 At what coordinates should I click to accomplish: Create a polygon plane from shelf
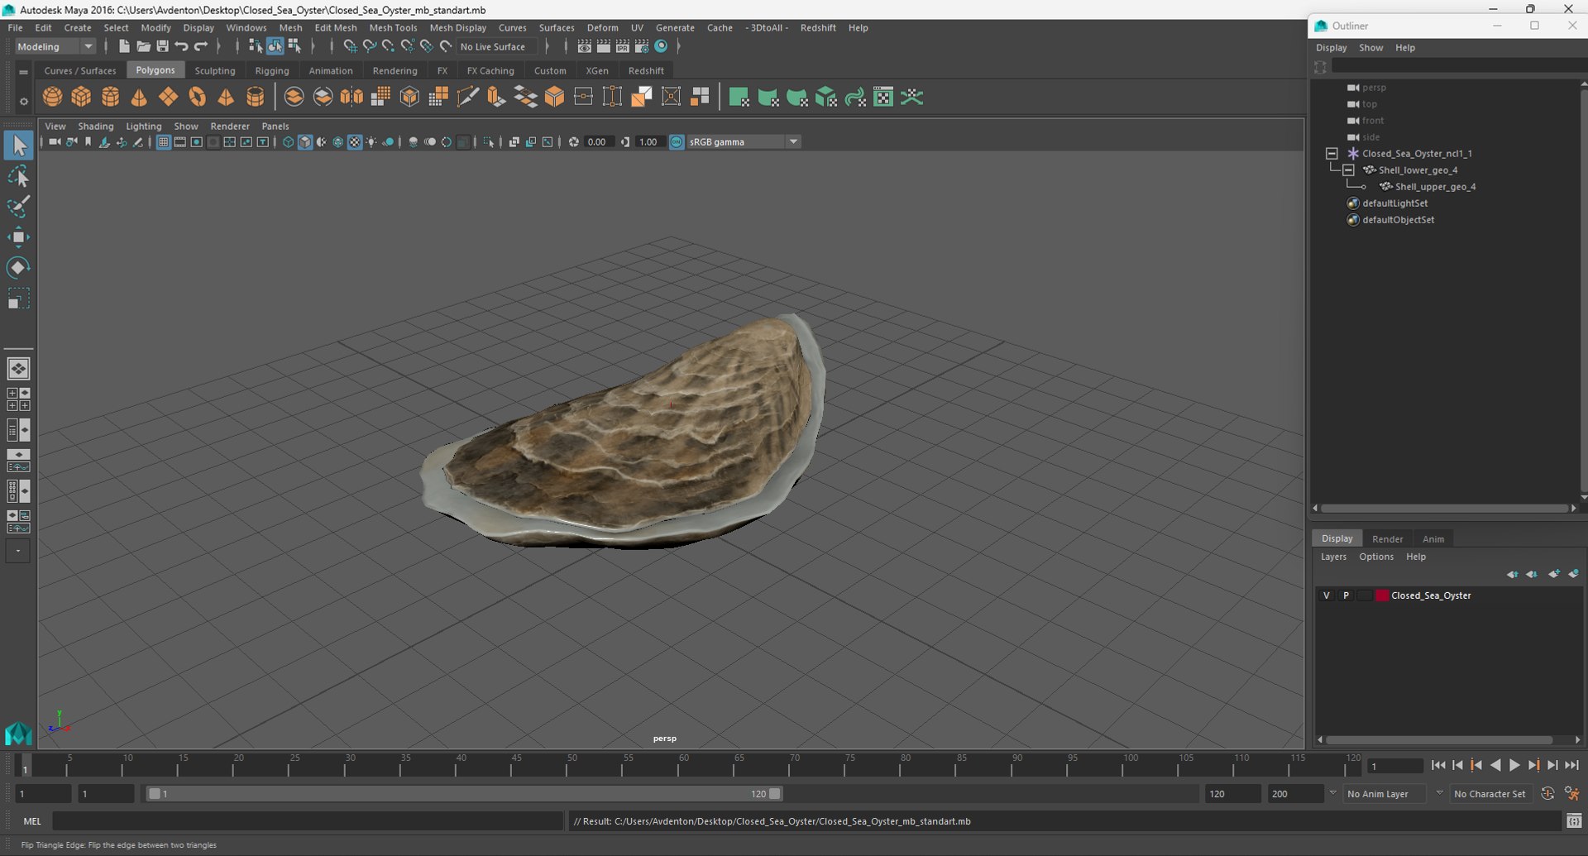coord(168,97)
